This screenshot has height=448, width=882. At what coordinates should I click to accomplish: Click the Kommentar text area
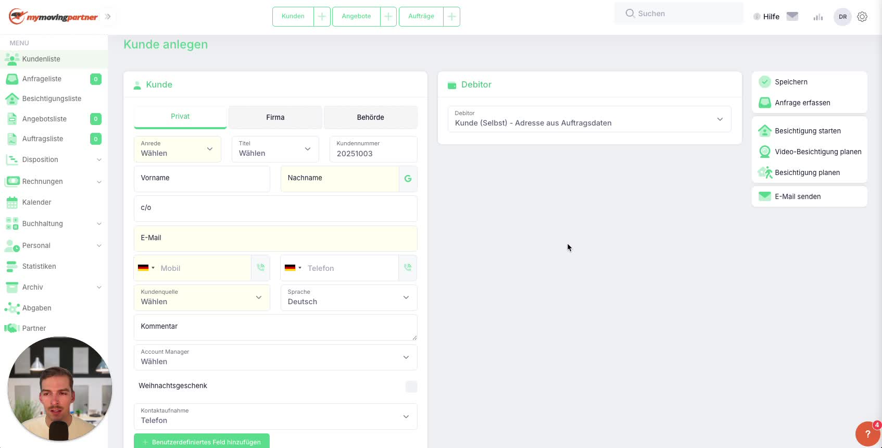point(275,327)
